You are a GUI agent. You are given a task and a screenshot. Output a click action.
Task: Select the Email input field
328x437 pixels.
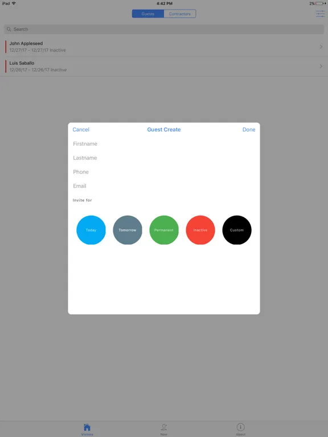click(x=164, y=186)
